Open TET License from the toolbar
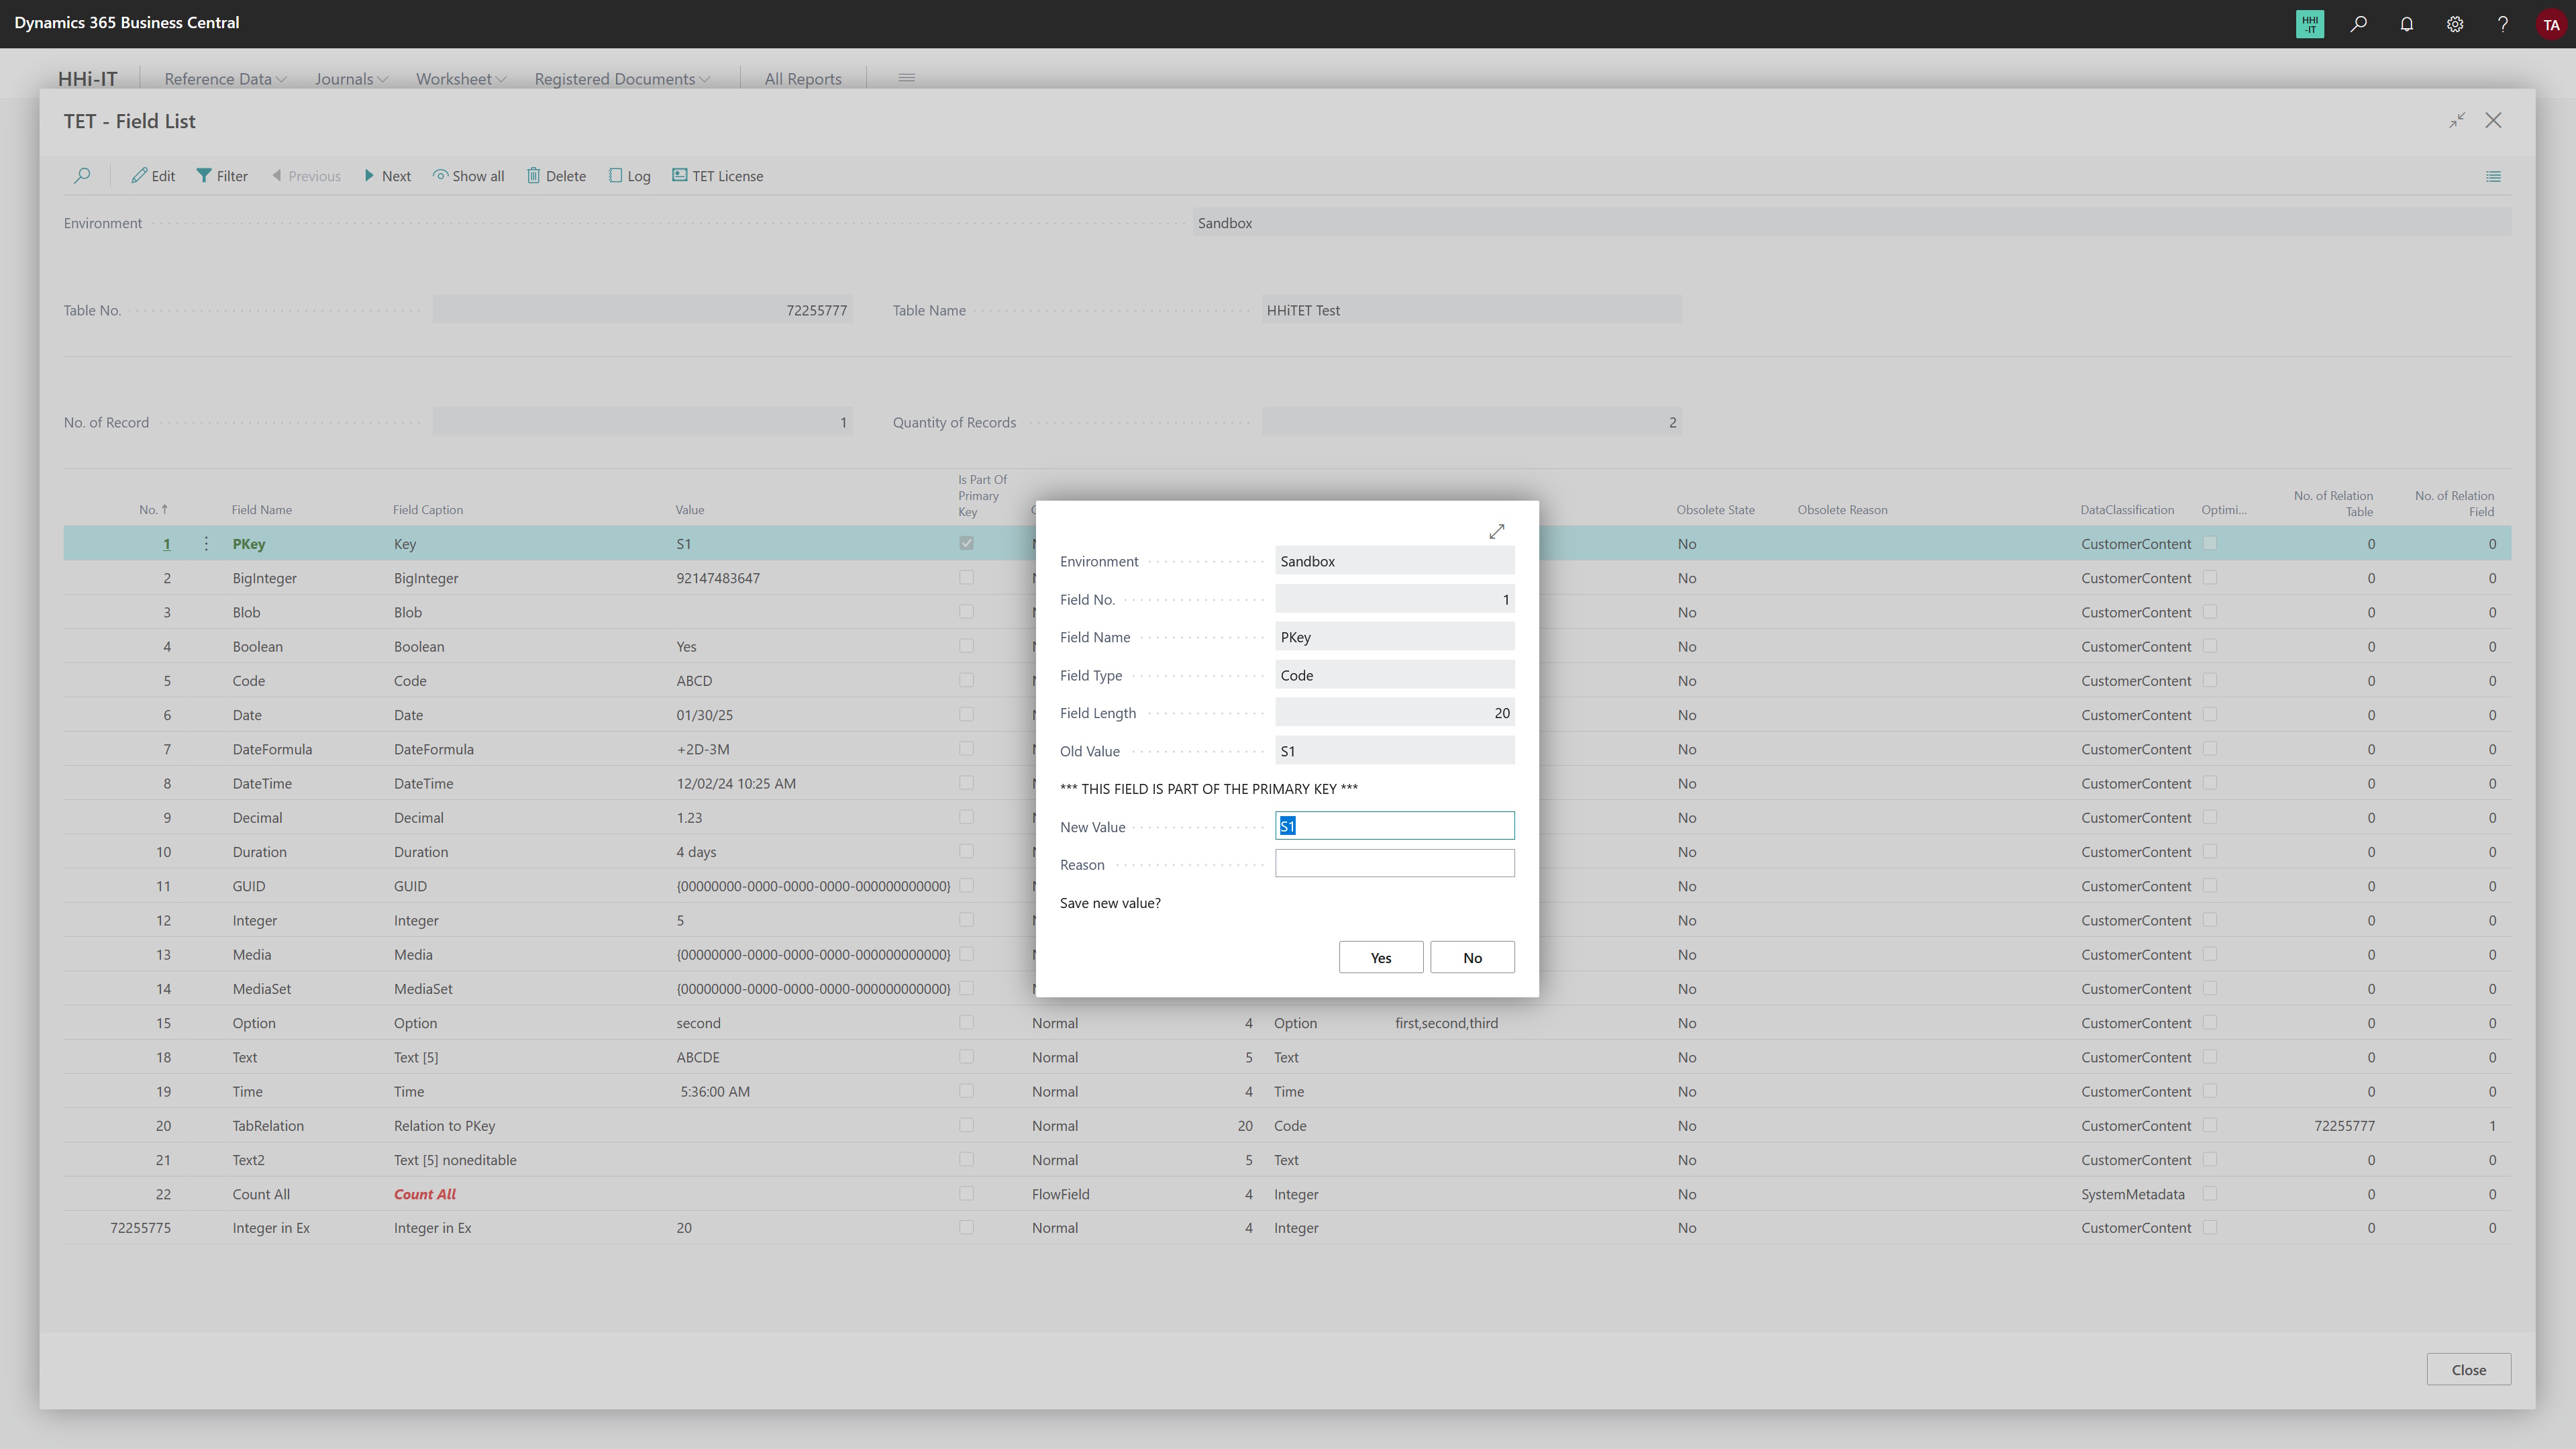This screenshot has width=2576, height=1449. [x=717, y=176]
